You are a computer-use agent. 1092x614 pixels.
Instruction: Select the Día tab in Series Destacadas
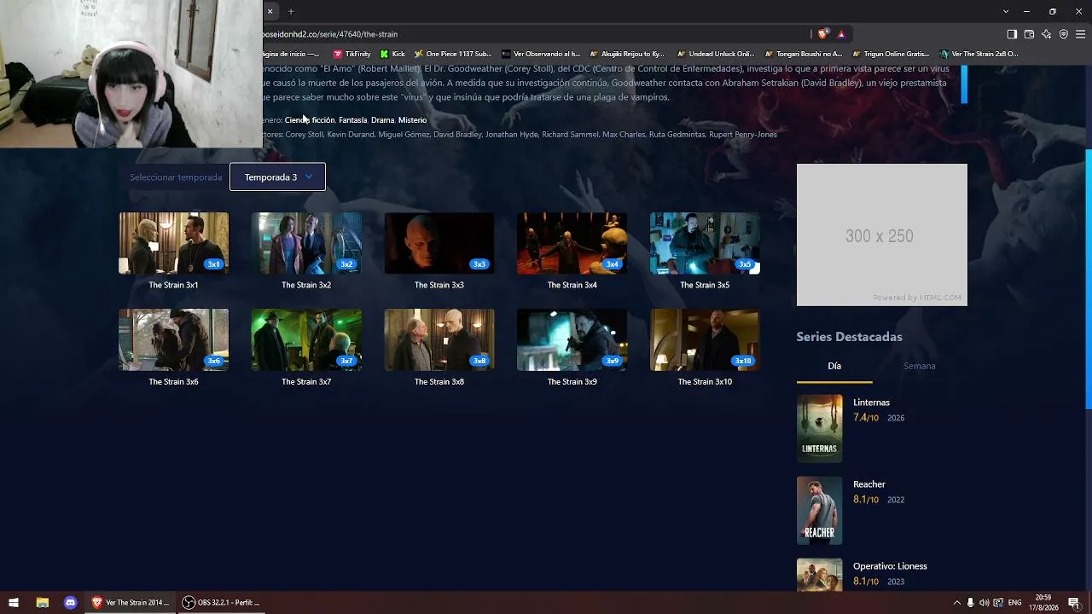tap(834, 366)
